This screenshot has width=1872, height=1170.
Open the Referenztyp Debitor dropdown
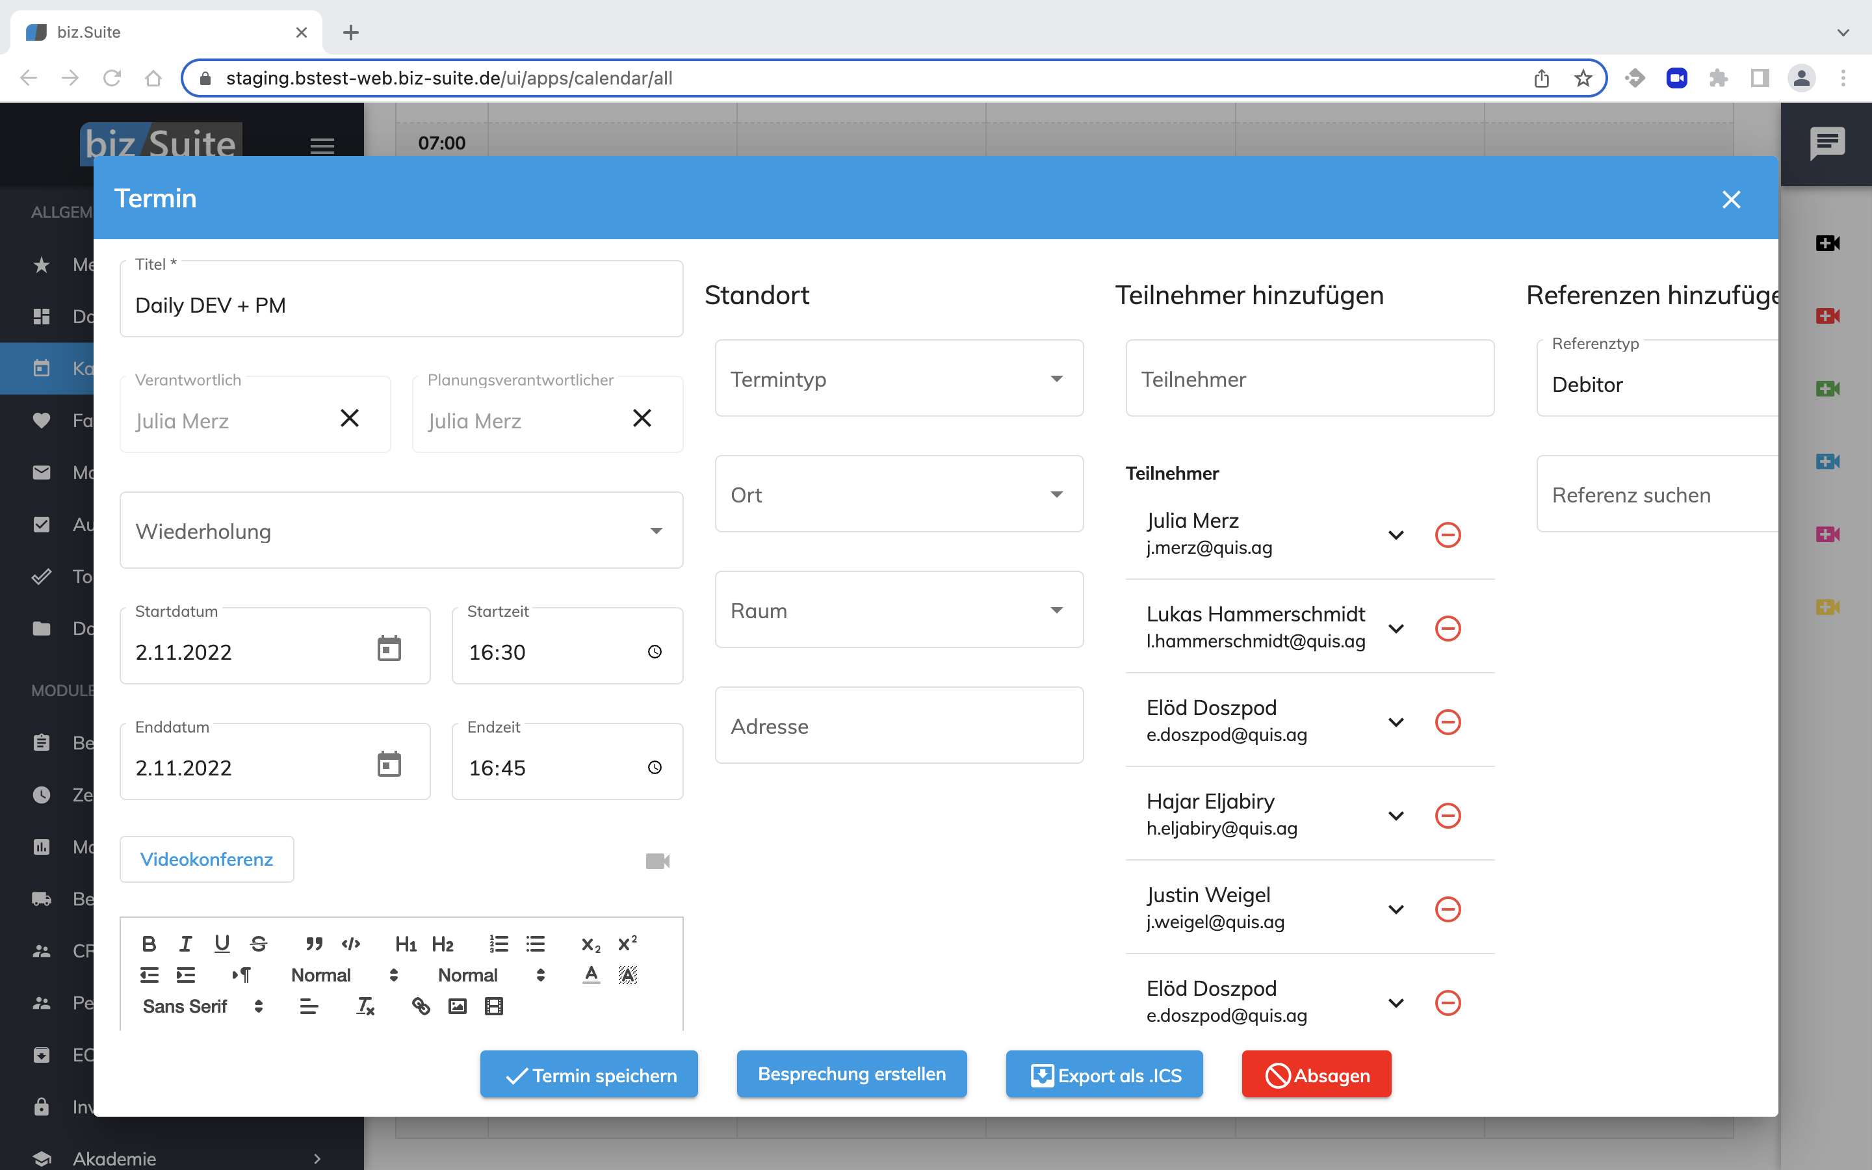click(x=1657, y=379)
